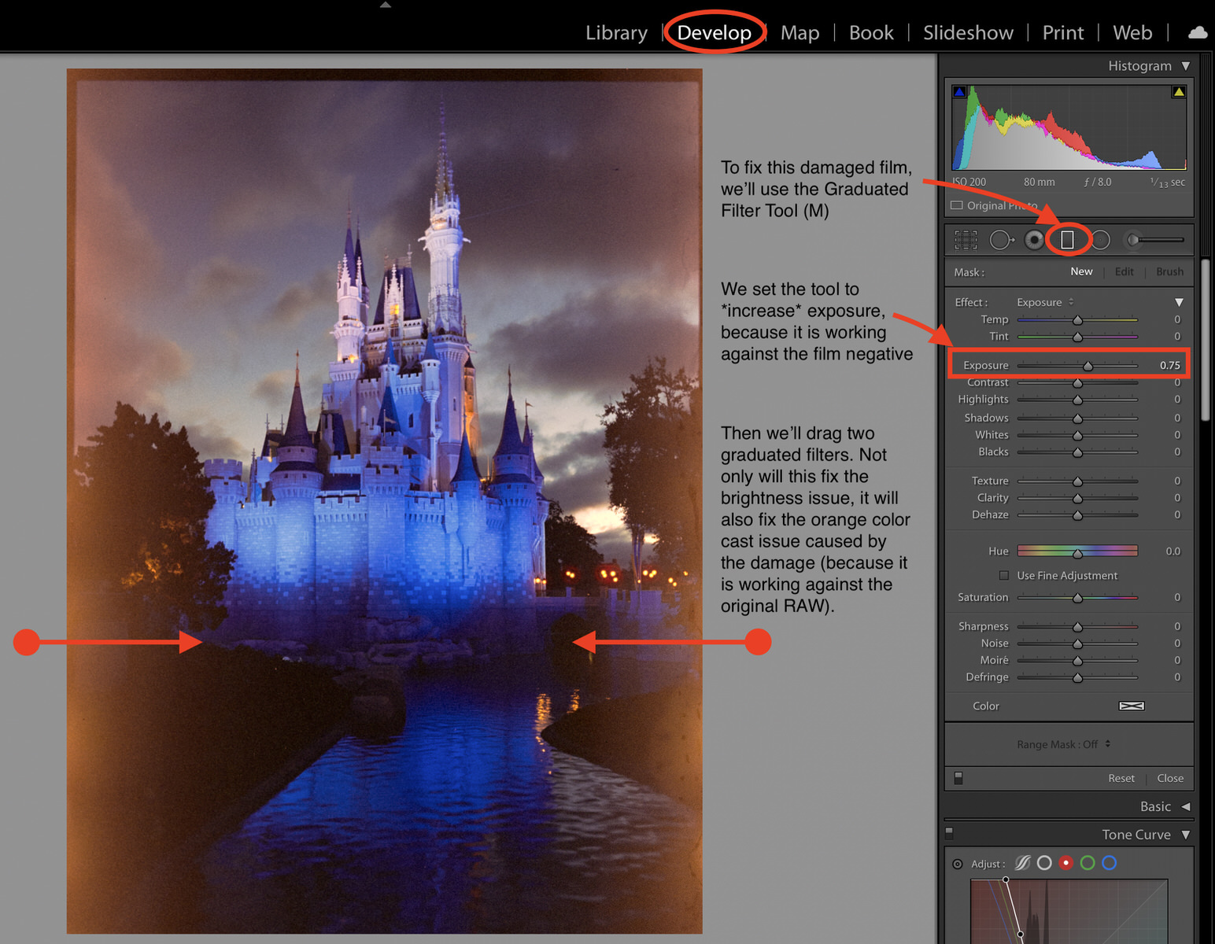Viewport: 1215px width, 944px height.
Task: Reset the graduated filter settings
Action: 1121,778
